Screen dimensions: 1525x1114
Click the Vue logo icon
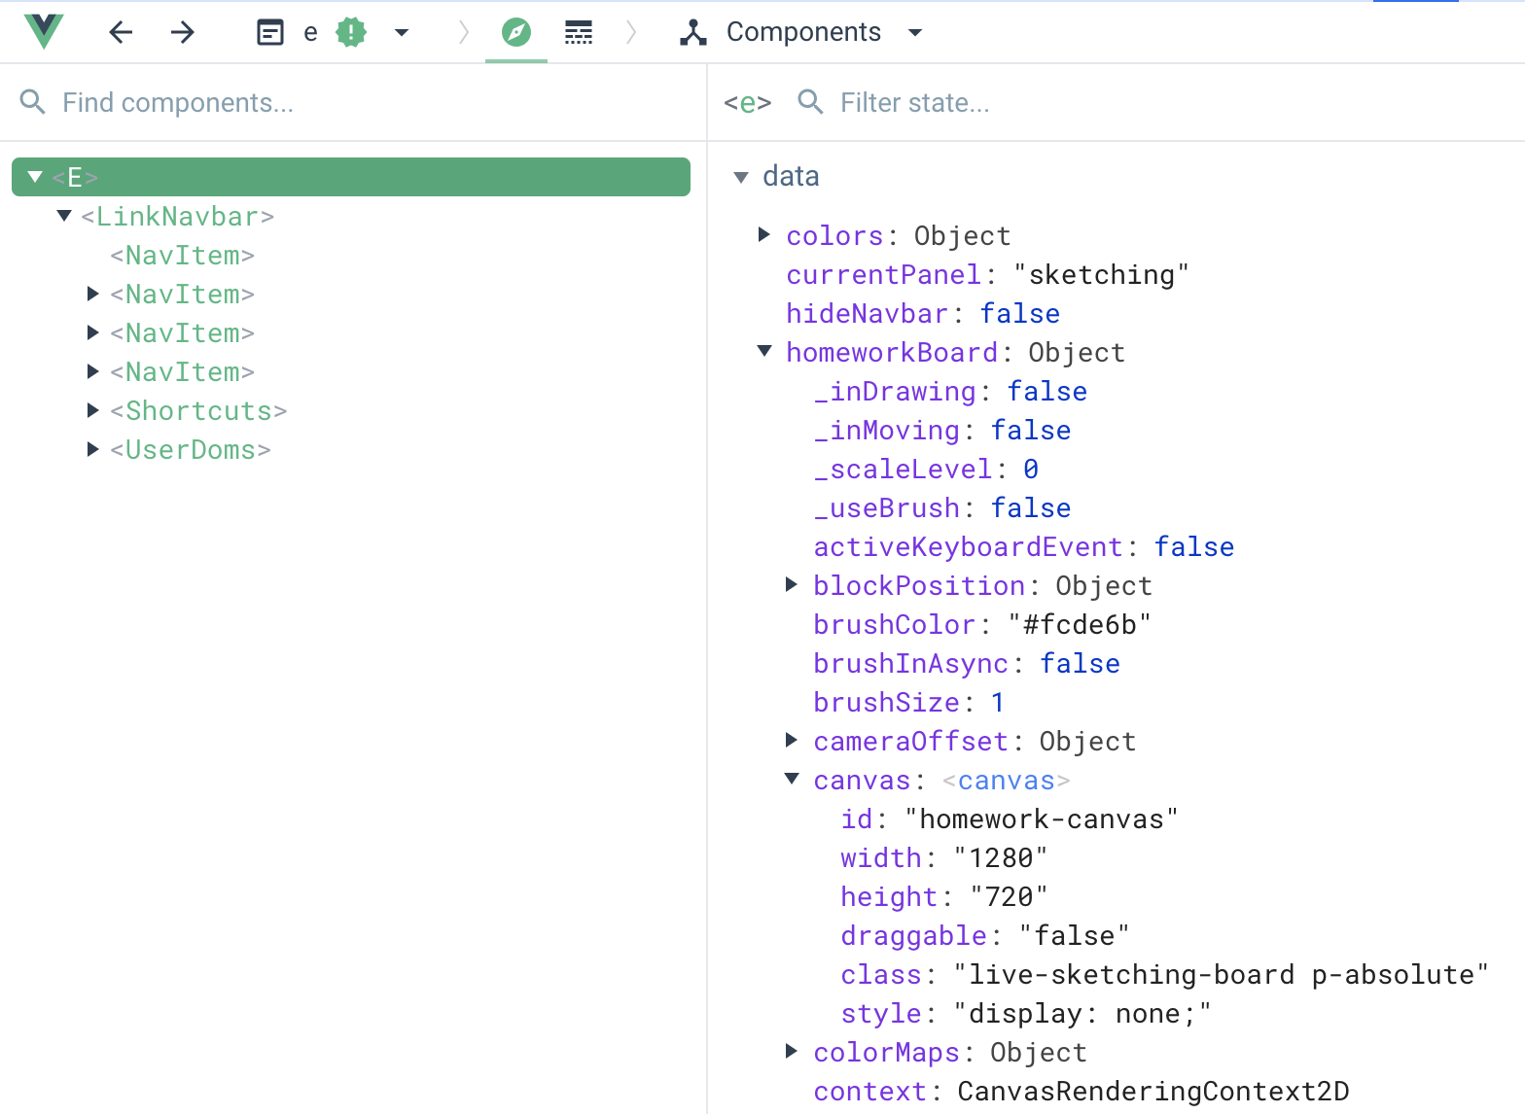click(44, 32)
